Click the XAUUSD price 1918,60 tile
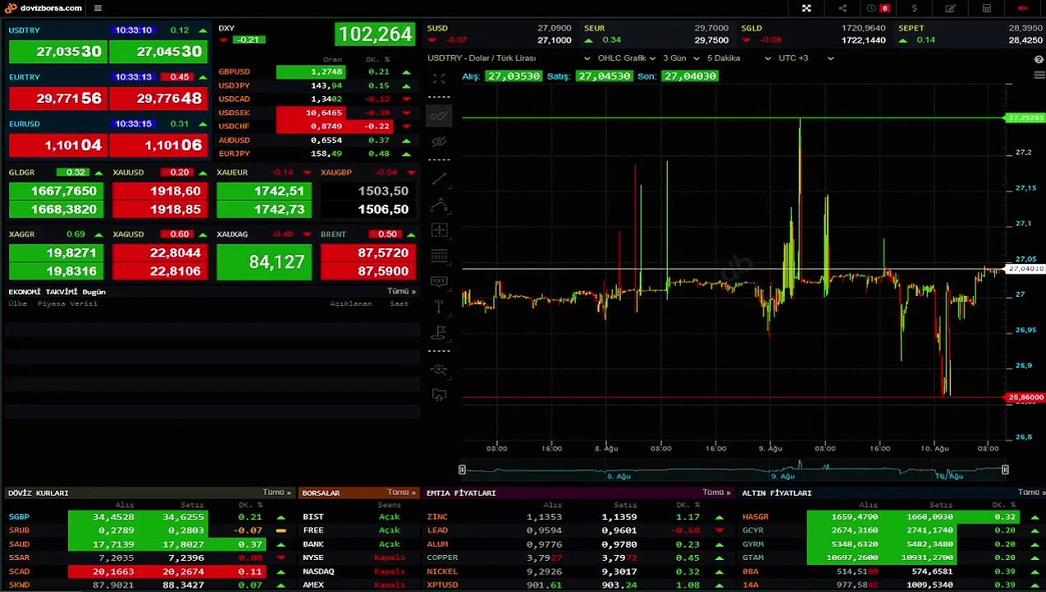This screenshot has height=592, width=1046. point(160,191)
